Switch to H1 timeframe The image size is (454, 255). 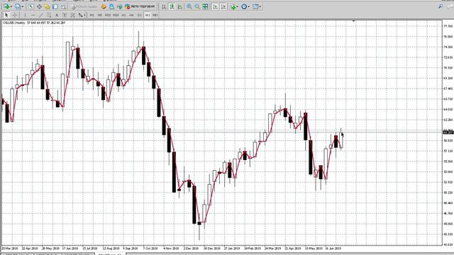point(123,15)
